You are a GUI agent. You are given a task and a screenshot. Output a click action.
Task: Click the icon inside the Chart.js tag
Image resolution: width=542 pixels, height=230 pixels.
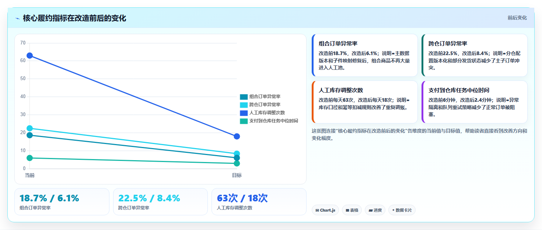[317, 211]
